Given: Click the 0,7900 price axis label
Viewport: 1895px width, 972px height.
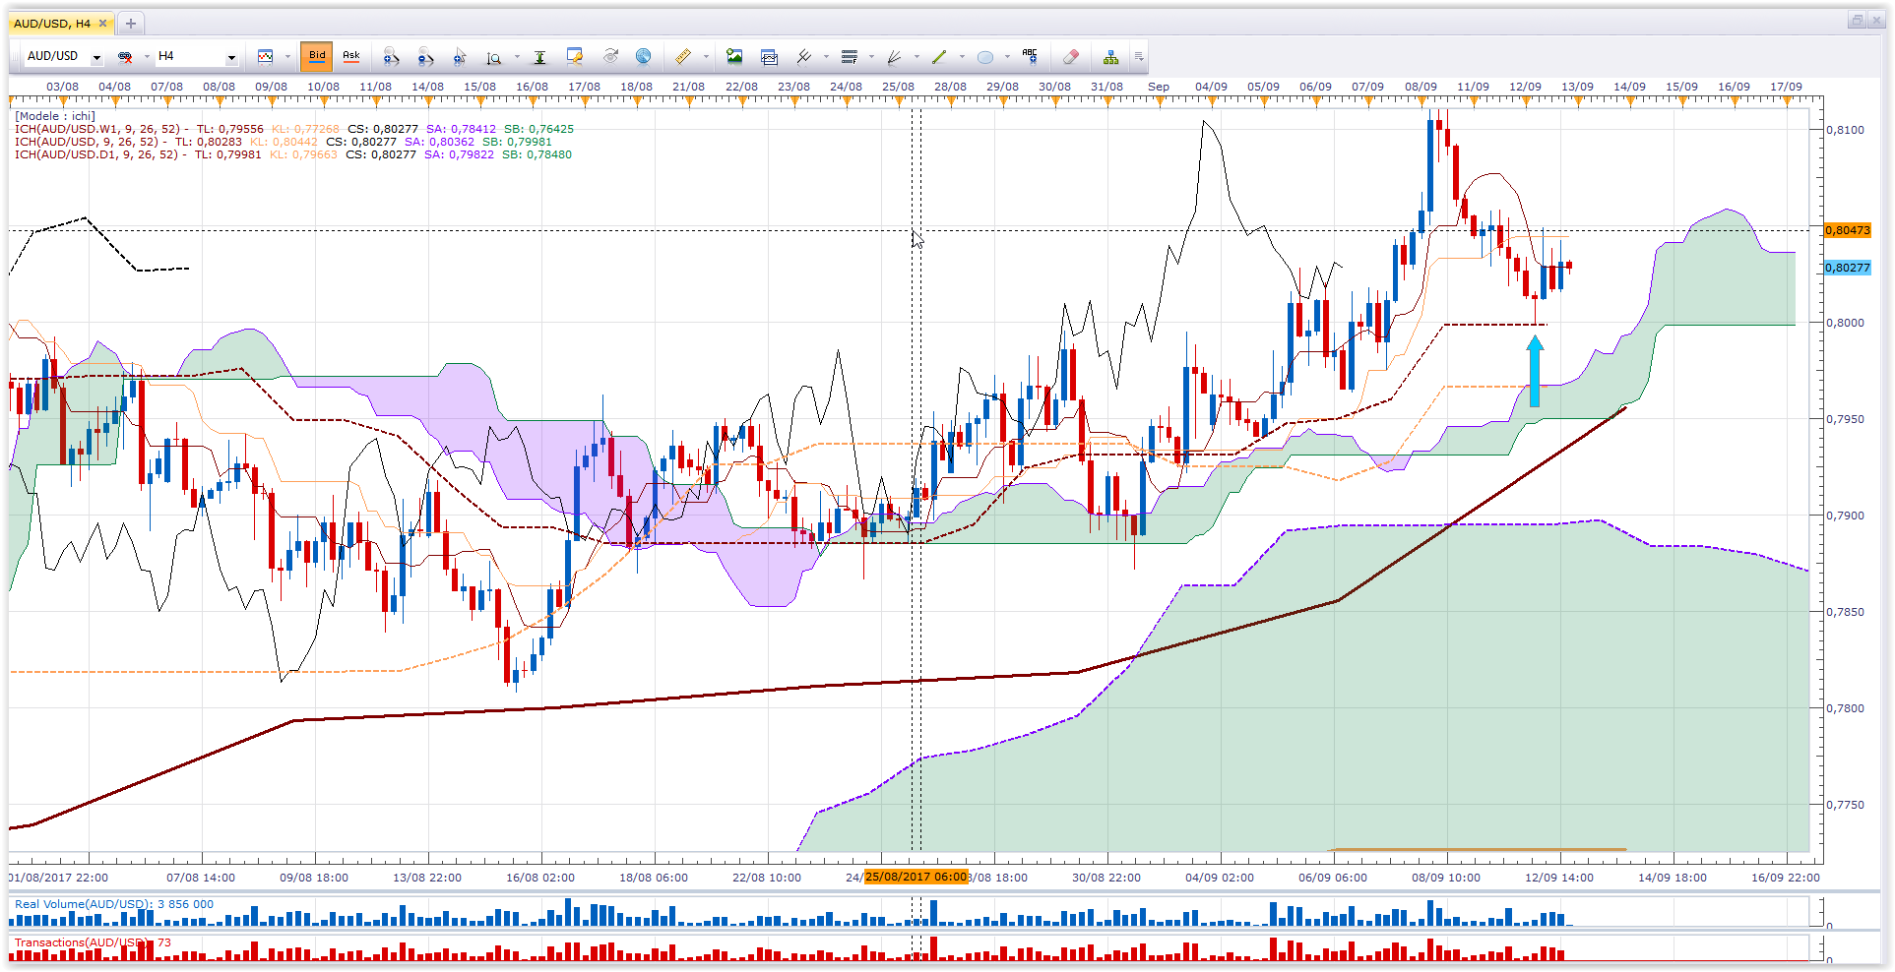Looking at the screenshot, I should (1846, 516).
